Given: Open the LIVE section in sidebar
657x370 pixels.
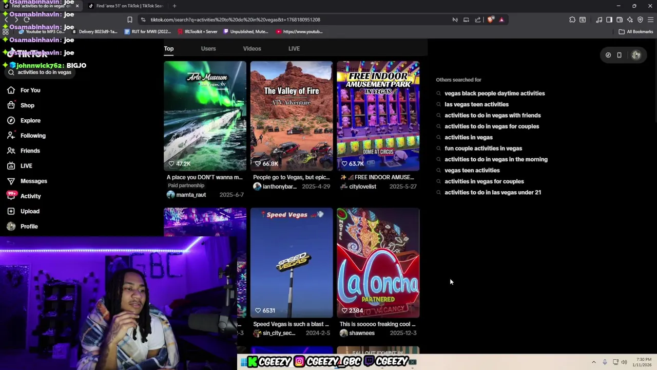Looking at the screenshot, I should (26, 166).
